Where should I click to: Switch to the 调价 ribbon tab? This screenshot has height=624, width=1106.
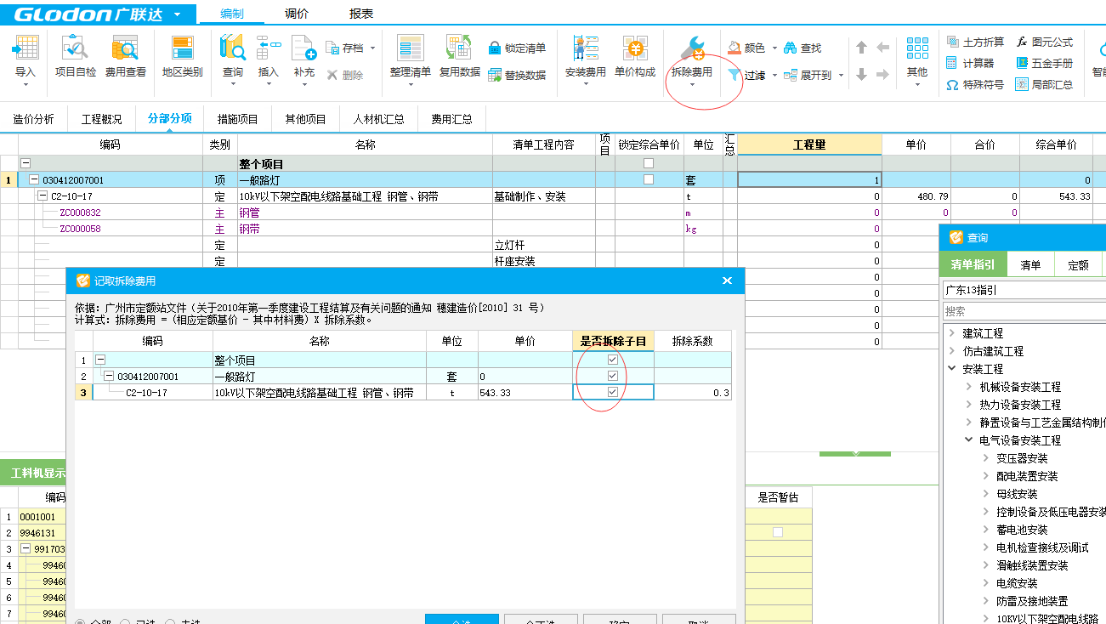point(297,14)
